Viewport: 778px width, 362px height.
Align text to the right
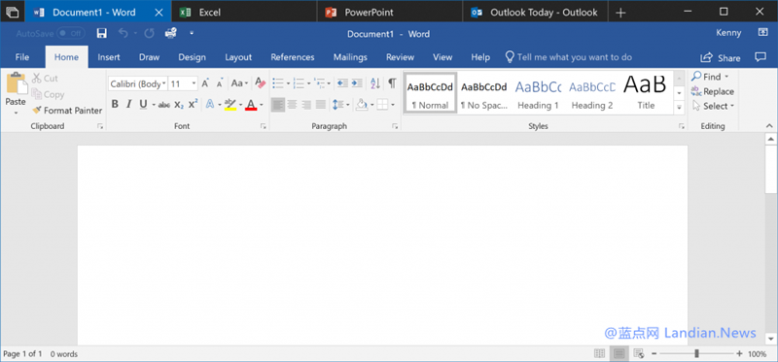point(306,105)
